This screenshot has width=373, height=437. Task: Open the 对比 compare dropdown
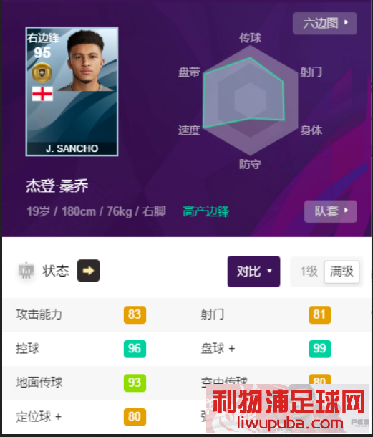253,272
